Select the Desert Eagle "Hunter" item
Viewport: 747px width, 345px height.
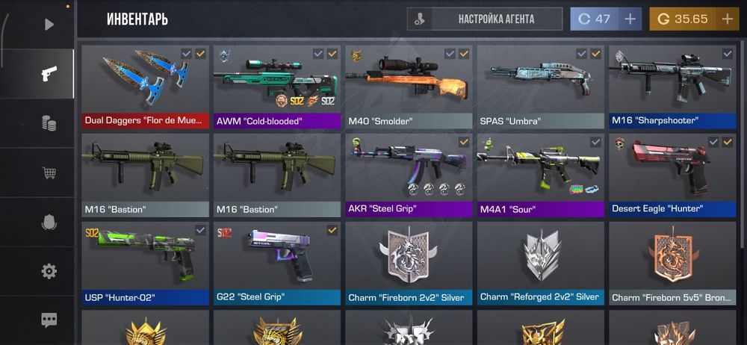673,175
